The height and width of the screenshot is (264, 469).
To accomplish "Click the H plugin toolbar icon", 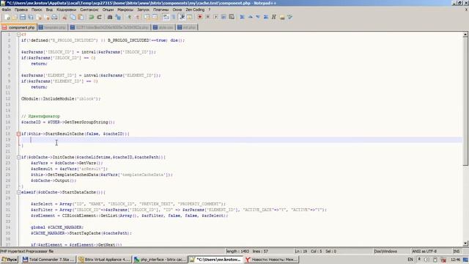I will (273, 17).
